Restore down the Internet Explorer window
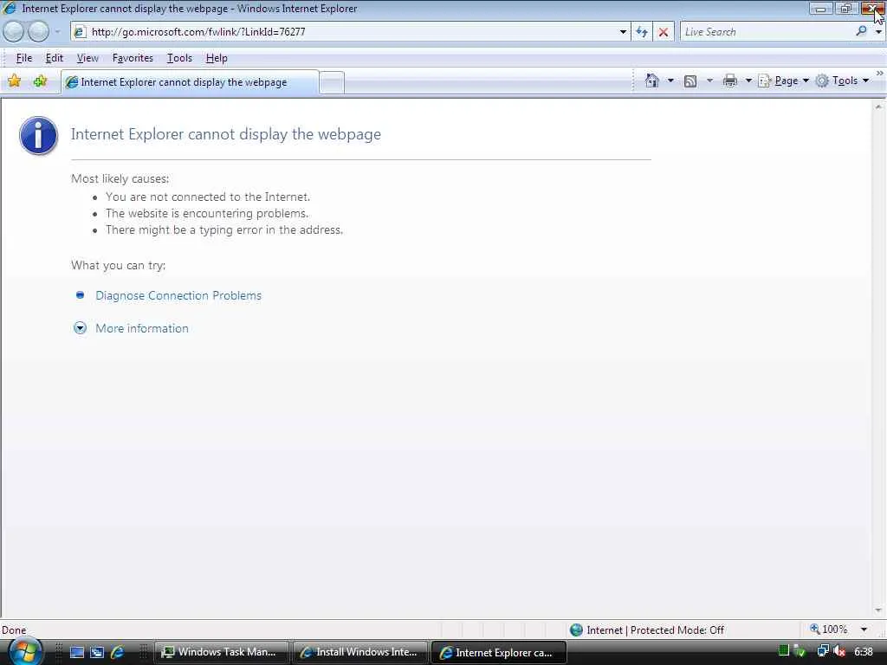 846,9
